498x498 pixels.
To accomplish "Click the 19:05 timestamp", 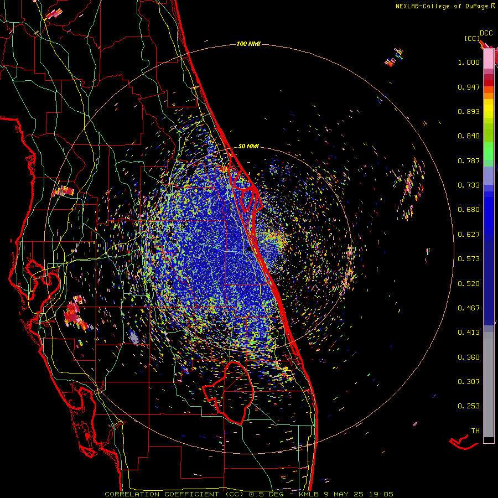I will 381,494.
